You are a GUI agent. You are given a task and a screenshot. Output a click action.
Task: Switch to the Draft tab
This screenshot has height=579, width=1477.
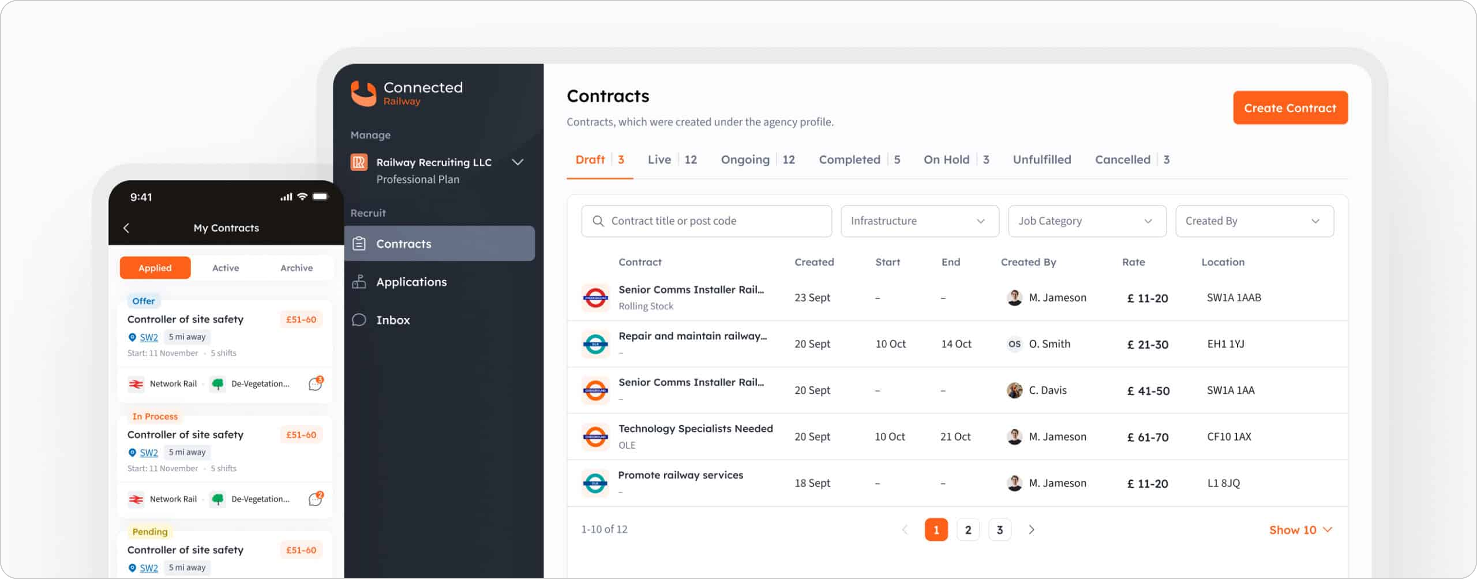[599, 160]
